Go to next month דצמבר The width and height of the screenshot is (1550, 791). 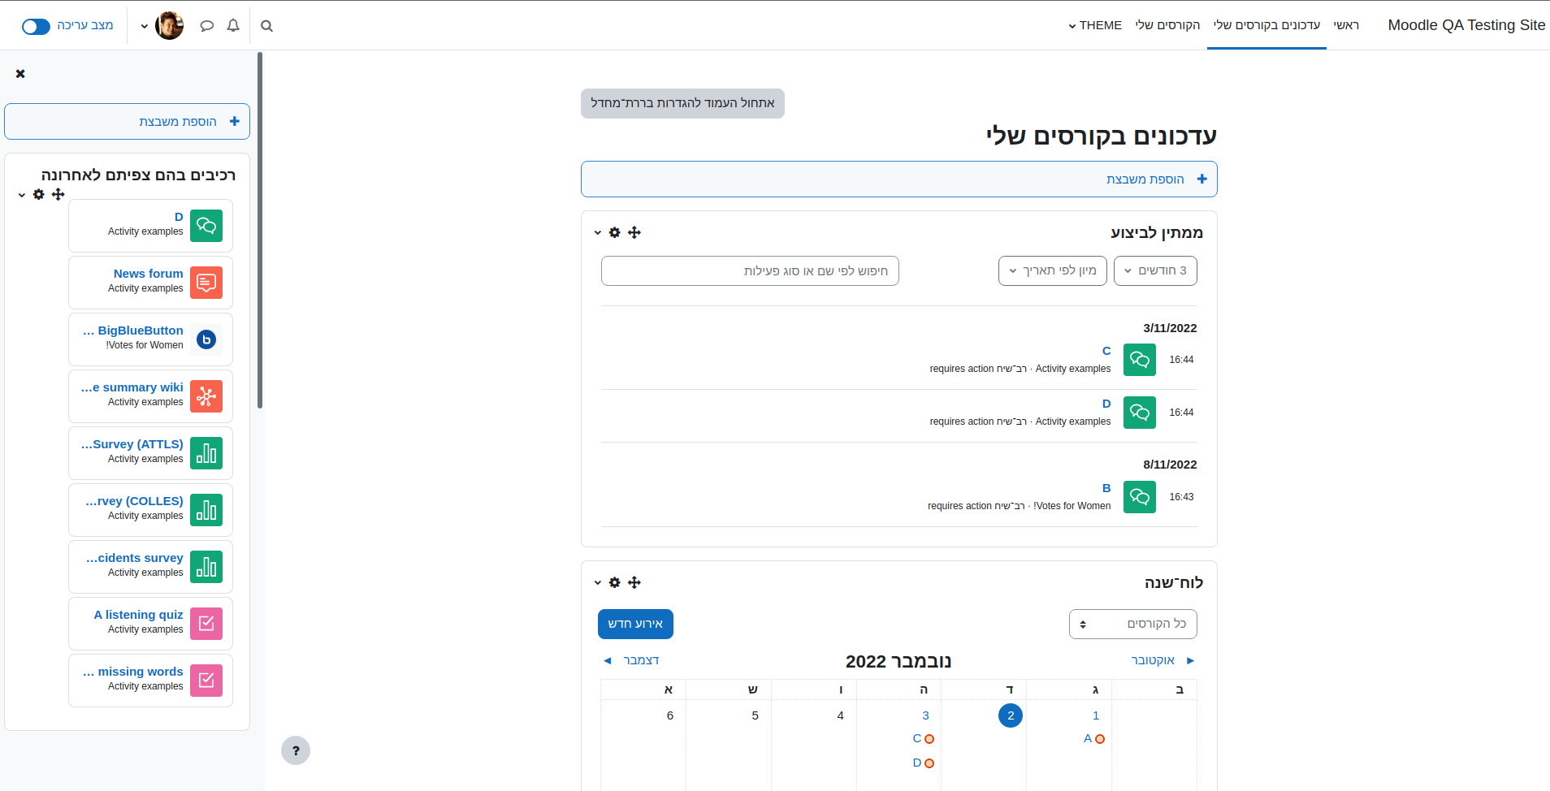coord(631,660)
